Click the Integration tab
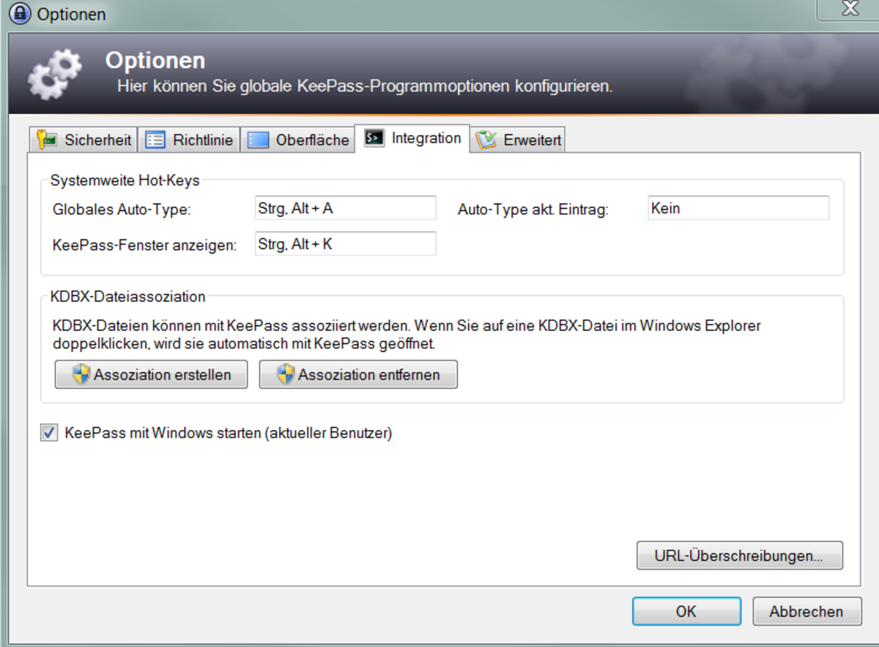 tap(412, 138)
